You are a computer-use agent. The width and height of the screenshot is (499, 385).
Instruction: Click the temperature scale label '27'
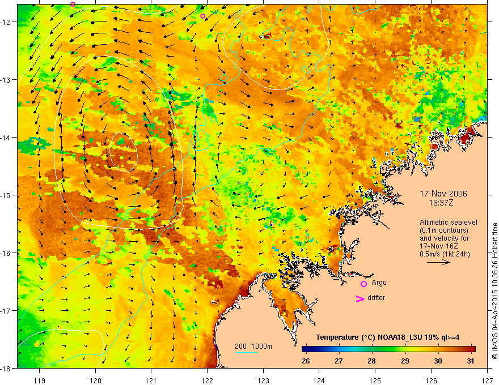click(339, 361)
